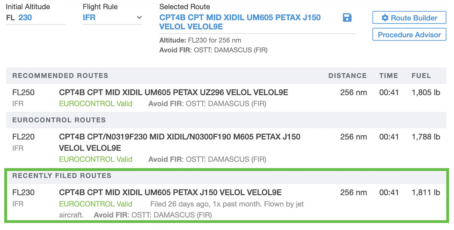
Task: Click 1,788 lb fuel value
Action: tap(426, 137)
